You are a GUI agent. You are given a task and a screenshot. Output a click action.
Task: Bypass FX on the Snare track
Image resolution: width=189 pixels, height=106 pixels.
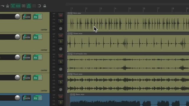pos(40,37)
